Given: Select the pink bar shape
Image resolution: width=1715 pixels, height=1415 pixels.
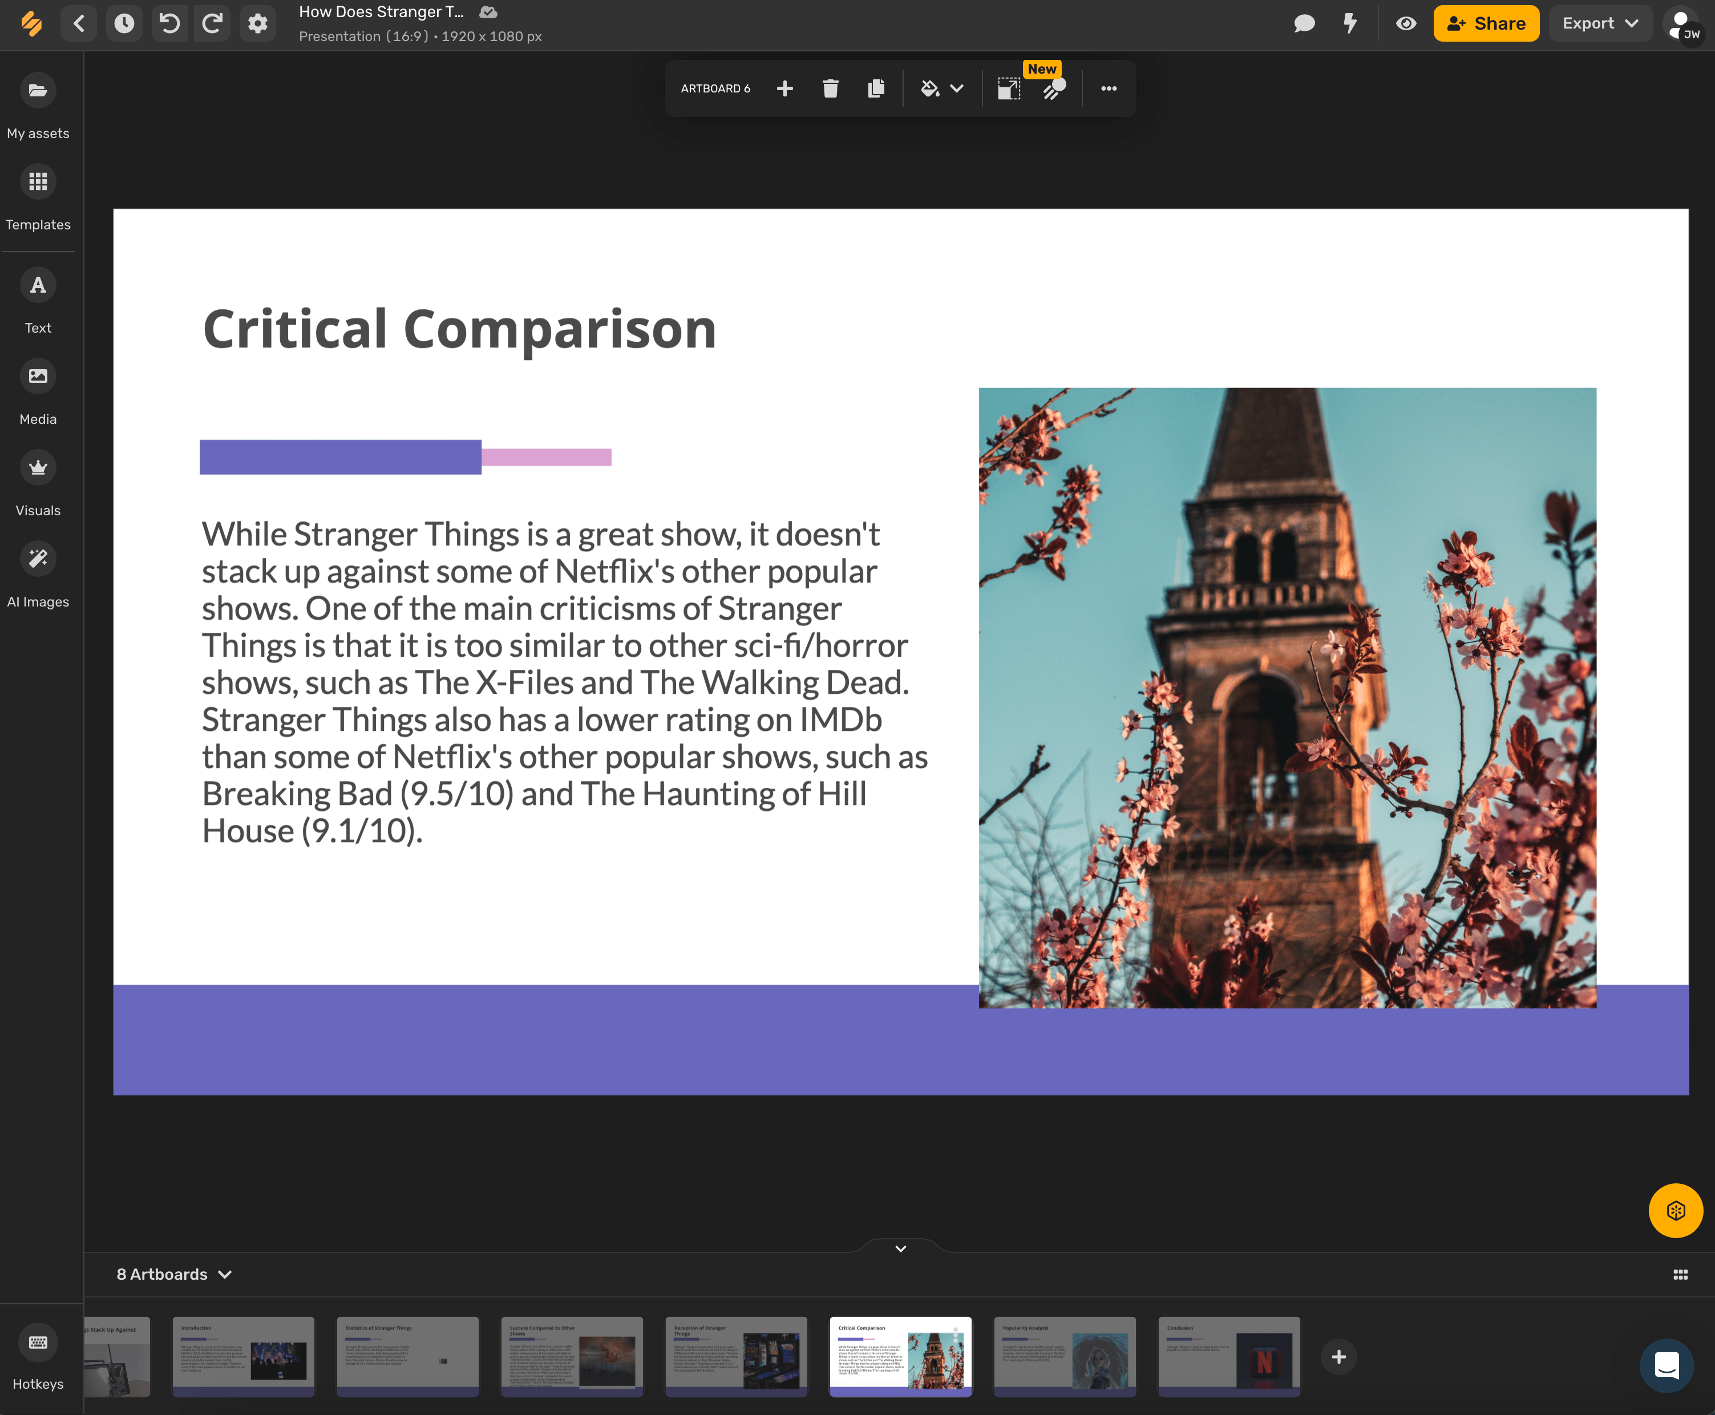Looking at the screenshot, I should 547,457.
